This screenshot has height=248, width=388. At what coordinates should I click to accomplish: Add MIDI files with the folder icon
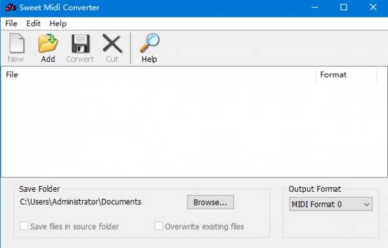[x=48, y=43]
